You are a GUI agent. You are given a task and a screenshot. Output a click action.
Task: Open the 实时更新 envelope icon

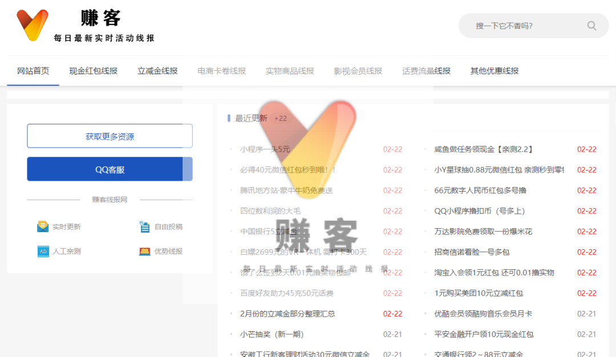[x=42, y=226]
